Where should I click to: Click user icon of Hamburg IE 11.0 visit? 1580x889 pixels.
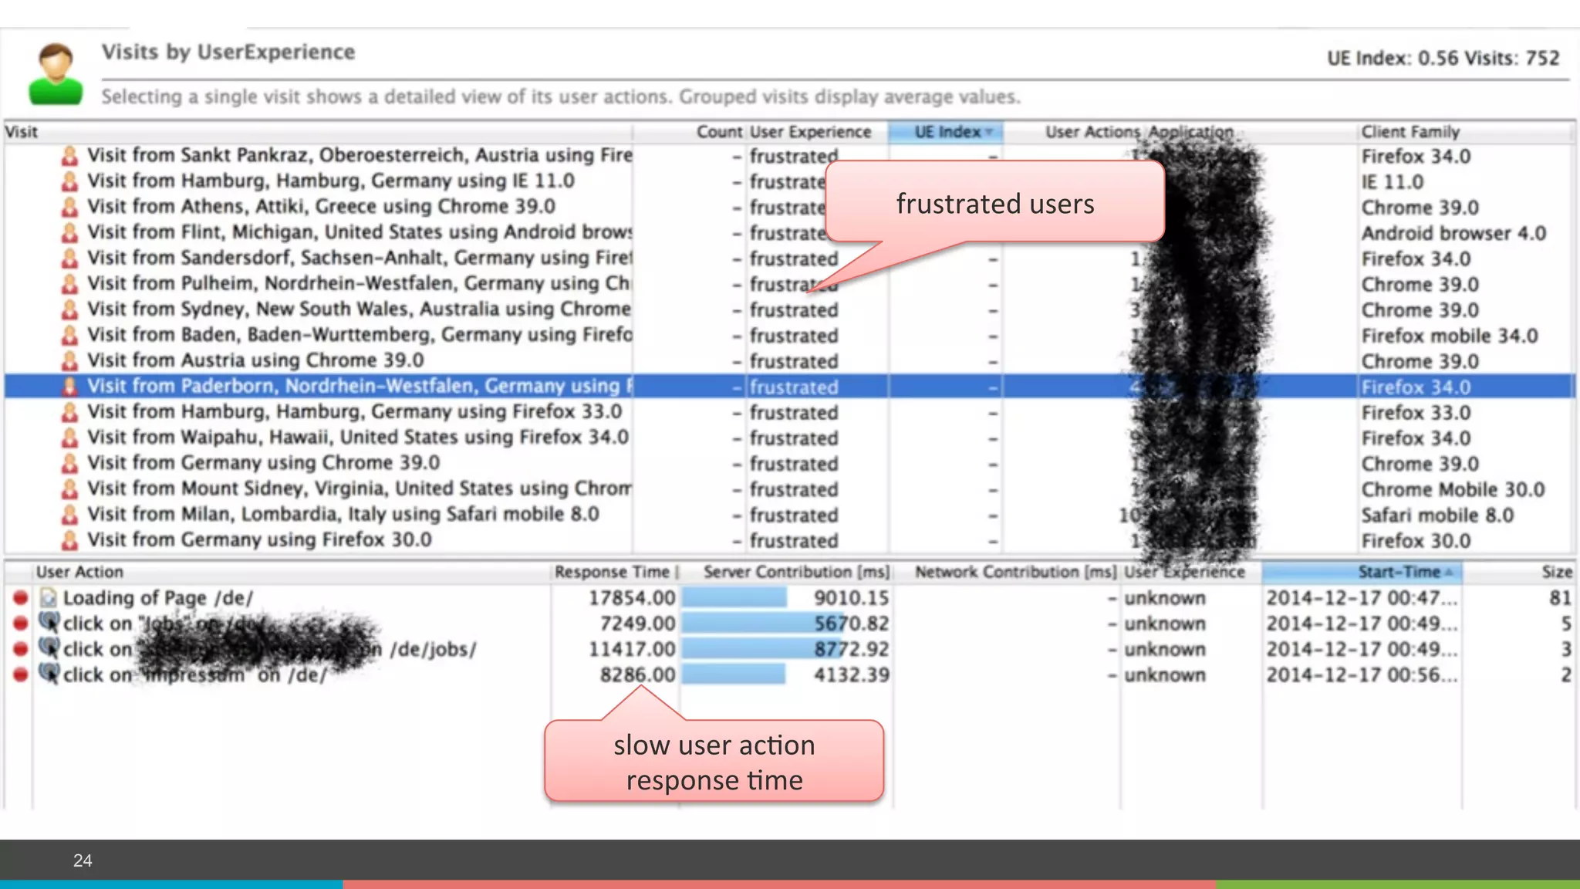click(69, 181)
